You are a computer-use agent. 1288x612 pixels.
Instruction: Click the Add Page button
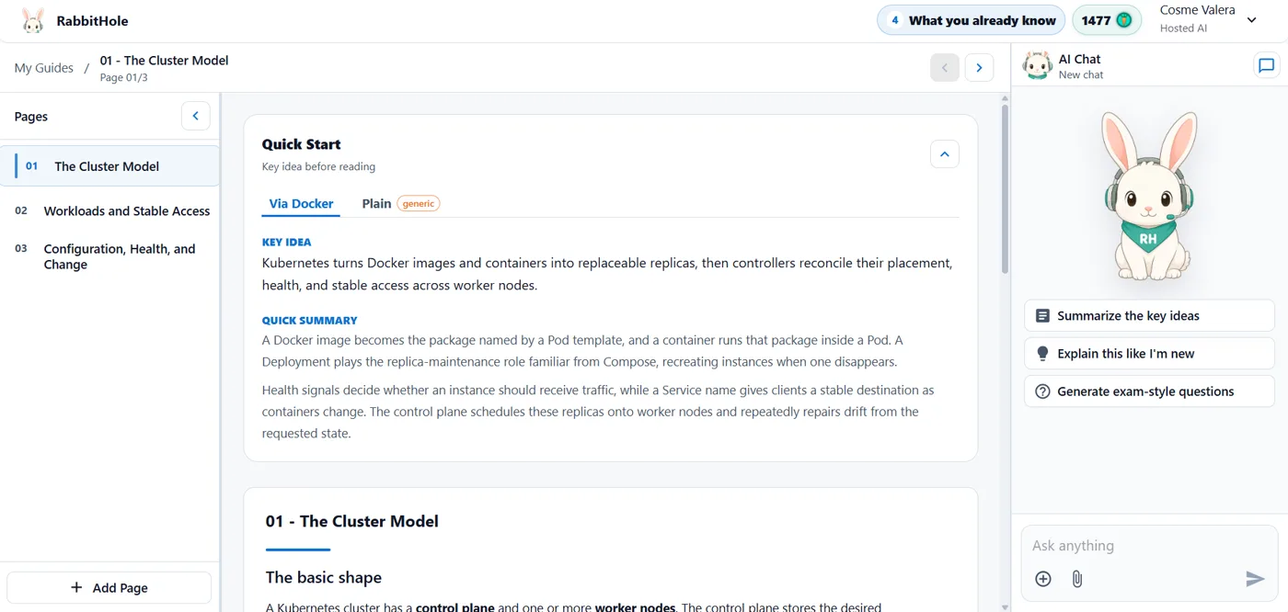coord(109,588)
